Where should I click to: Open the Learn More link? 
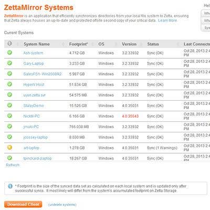coord(167,20)
